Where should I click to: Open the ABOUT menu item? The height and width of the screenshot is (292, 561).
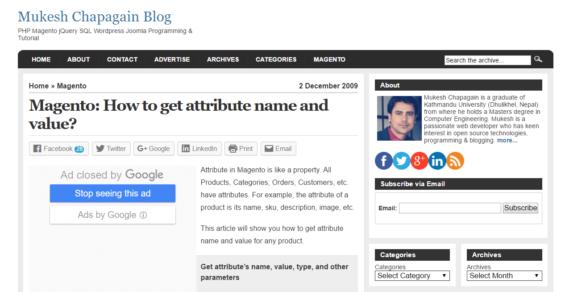tap(79, 59)
